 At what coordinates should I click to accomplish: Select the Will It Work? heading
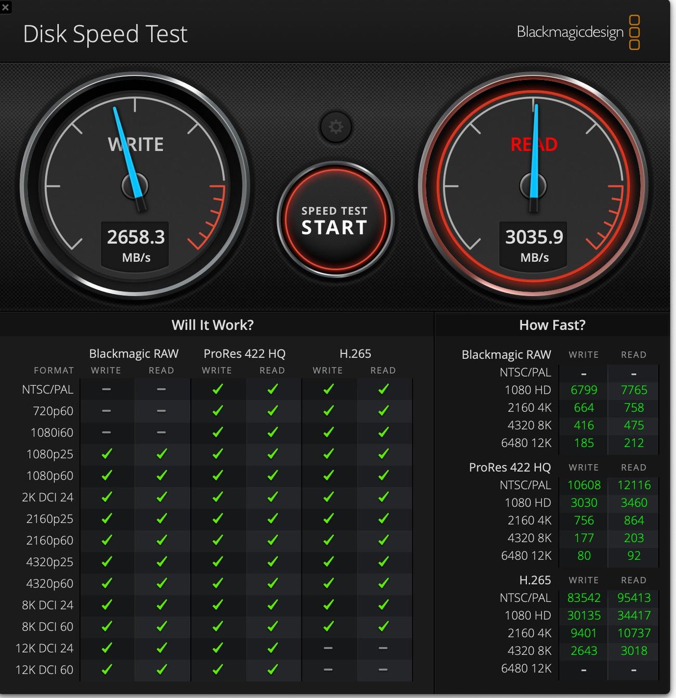click(x=213, y=325)
